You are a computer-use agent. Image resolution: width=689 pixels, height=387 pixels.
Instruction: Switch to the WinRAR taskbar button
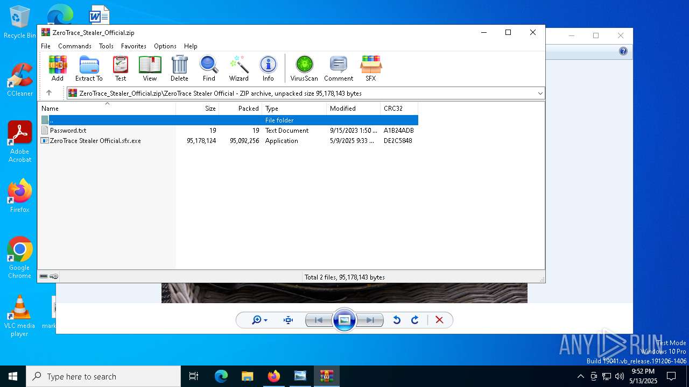[x=327, y=376]
